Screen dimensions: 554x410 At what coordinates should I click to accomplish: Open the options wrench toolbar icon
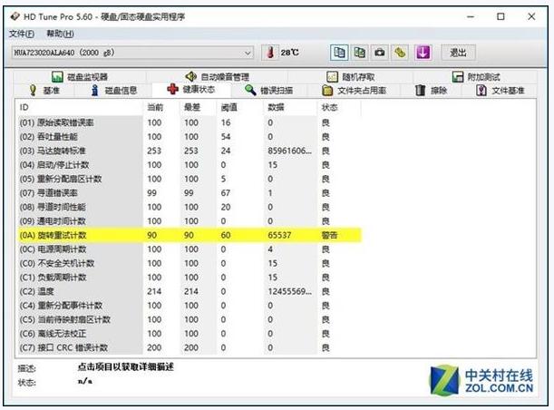click(400, 53)
